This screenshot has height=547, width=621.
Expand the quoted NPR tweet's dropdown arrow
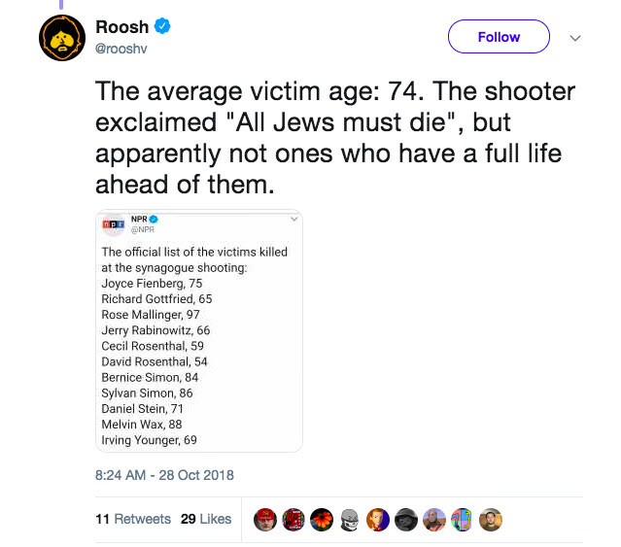(293, 221)
